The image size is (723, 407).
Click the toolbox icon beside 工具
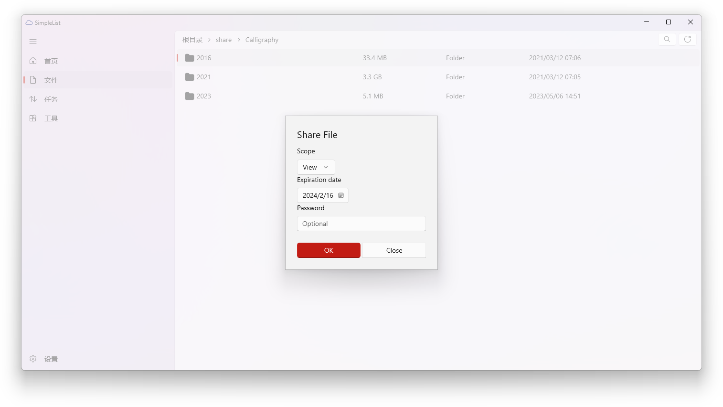[33, 118]
